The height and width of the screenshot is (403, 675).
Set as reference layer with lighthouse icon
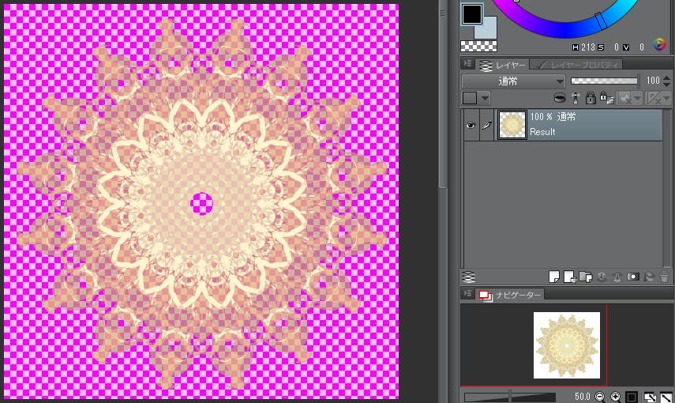tap(576, 98)
